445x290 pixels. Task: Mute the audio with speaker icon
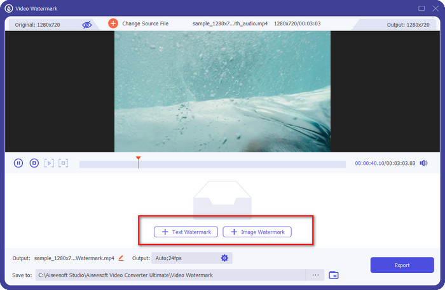(424, 163)
